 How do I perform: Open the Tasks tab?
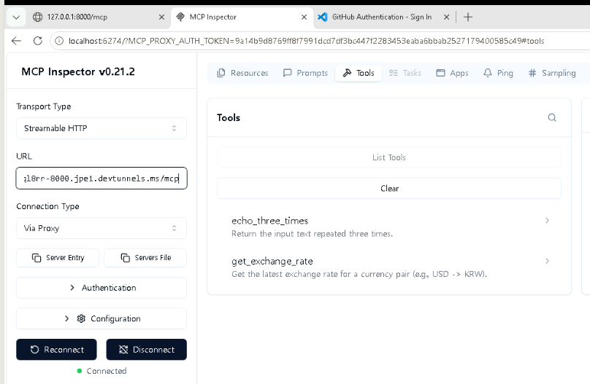tap(405, 73)
